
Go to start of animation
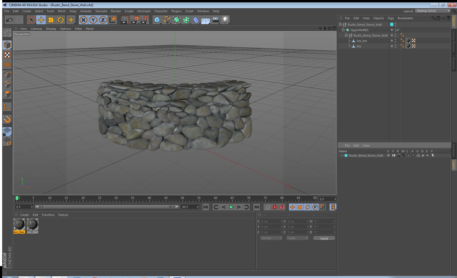coord(206,207)
